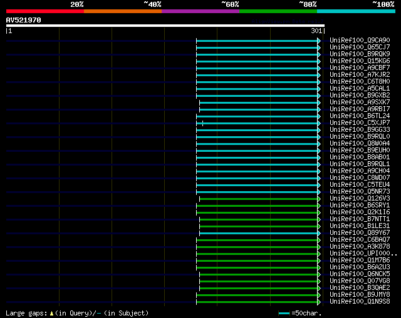
Task: Select the UniRef100_A9RBI7 label
Action: tap(360, 109)
